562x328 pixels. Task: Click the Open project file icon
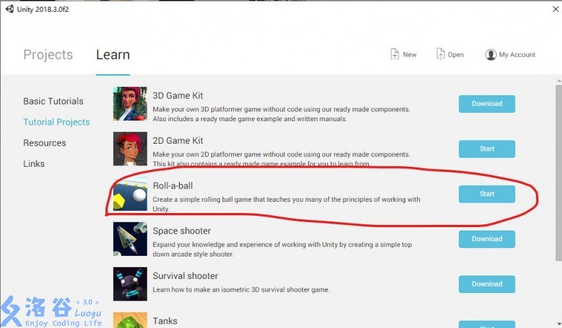coord(440,54)
